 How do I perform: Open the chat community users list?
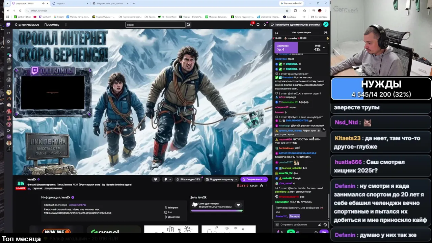326,32
